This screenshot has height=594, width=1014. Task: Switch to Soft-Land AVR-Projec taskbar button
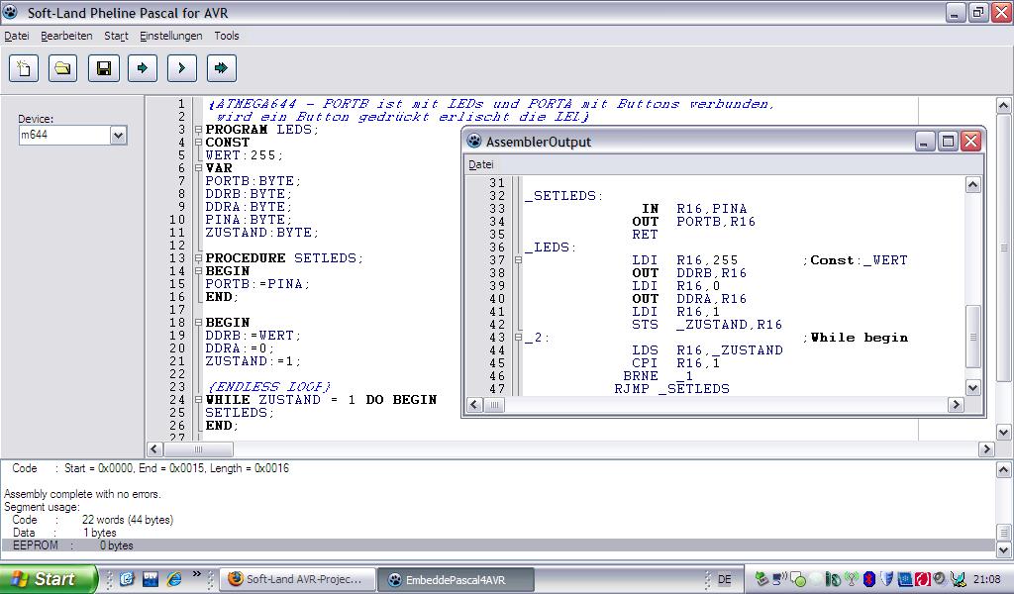tap(297, 579)
